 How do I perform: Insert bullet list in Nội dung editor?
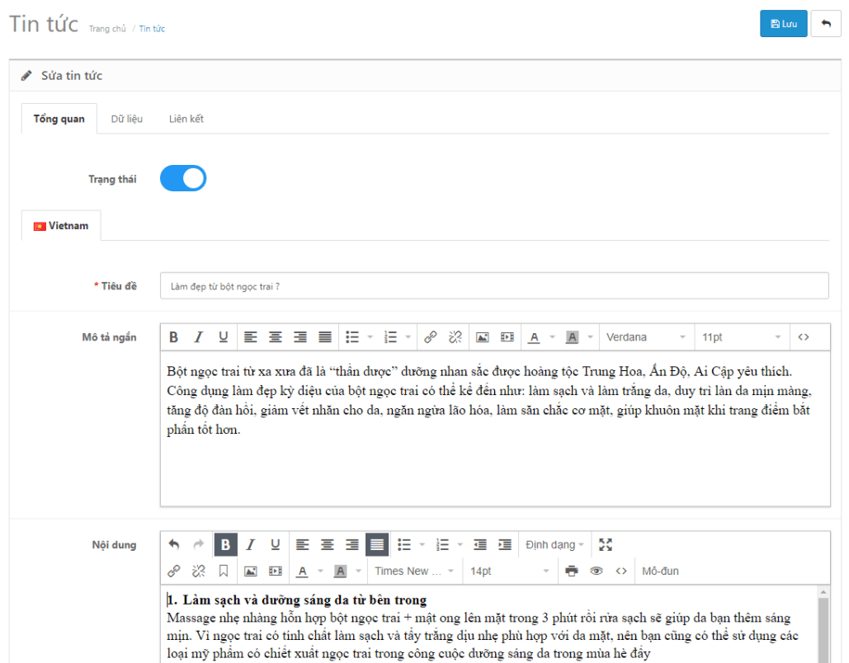click(x=404, y=544)
